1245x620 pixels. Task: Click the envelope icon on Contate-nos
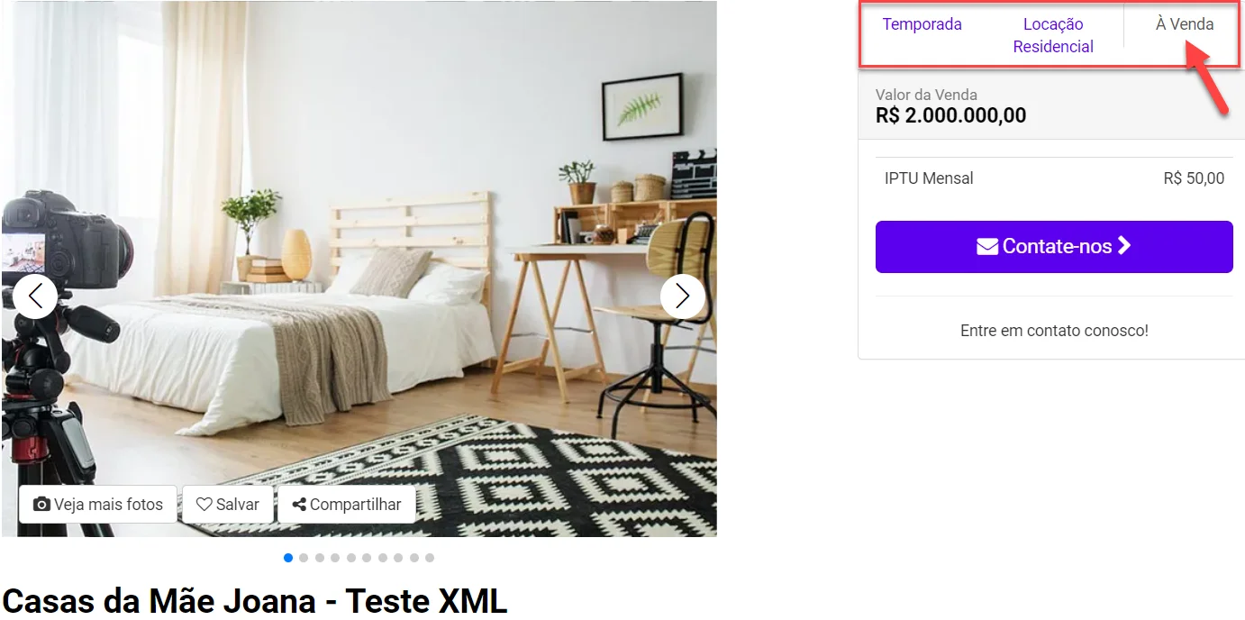click(987, 247)
